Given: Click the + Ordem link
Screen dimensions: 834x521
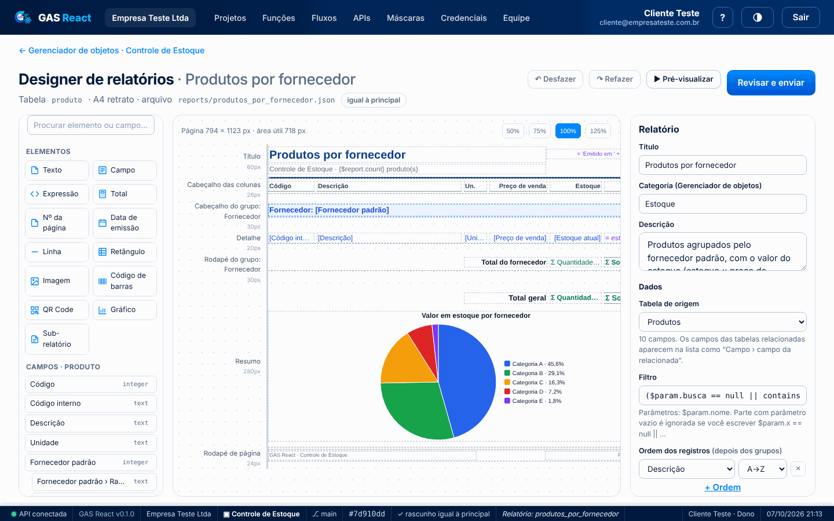Looking at the screenshot, I should [x=722, y=487].
